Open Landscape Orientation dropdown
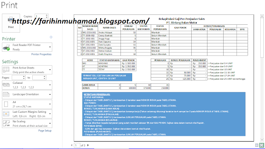The width and height of the screenshot is (265, 149). pyautogui.click(x=27, y=95)
